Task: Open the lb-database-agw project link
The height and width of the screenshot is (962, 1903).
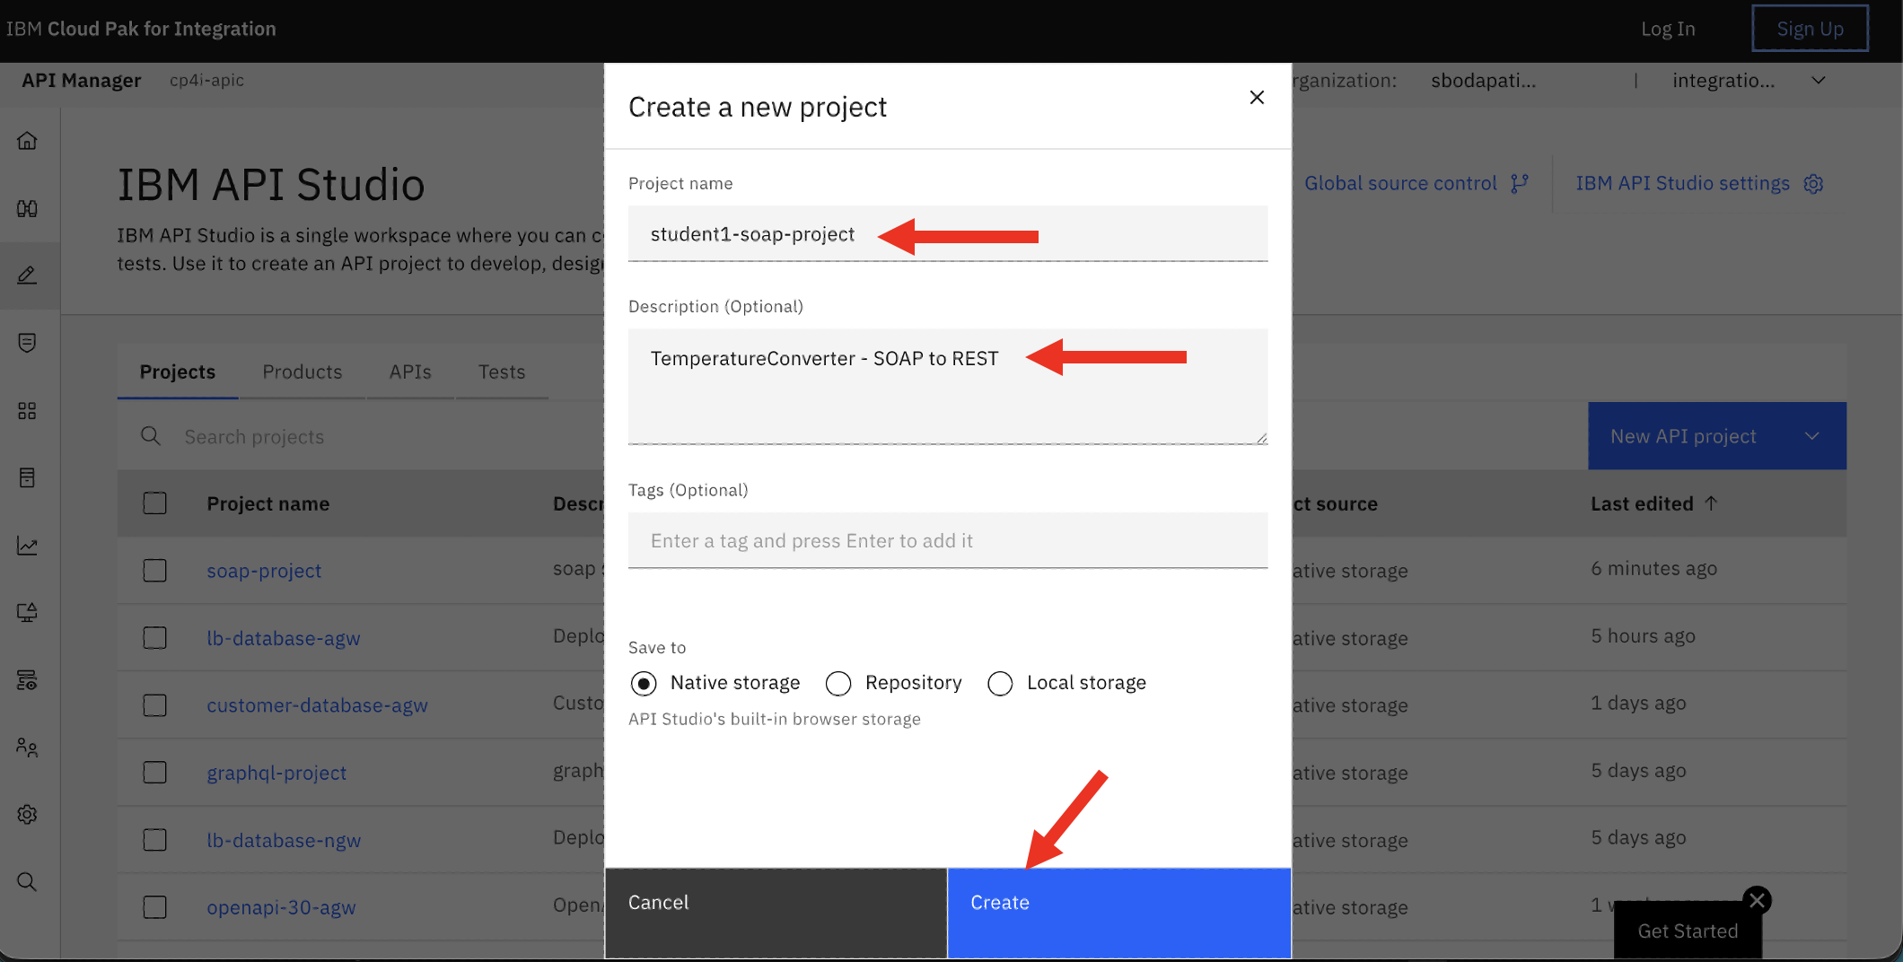Action: click(x=284, y=638)
